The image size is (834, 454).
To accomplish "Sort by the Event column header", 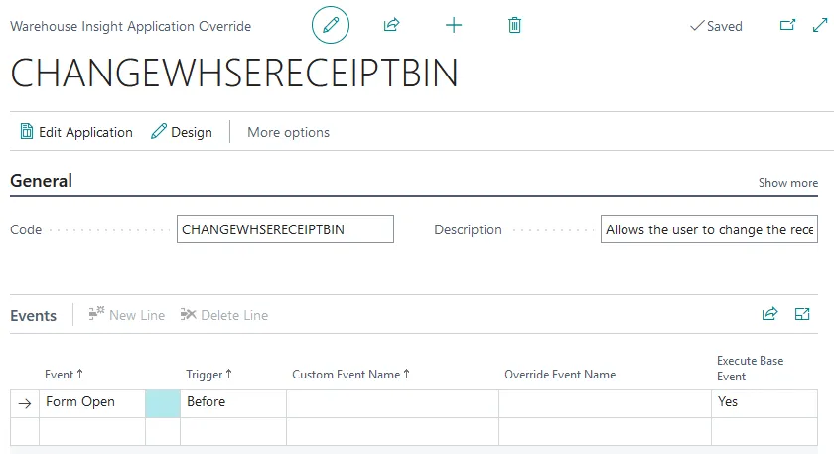I will pos(64,375).
